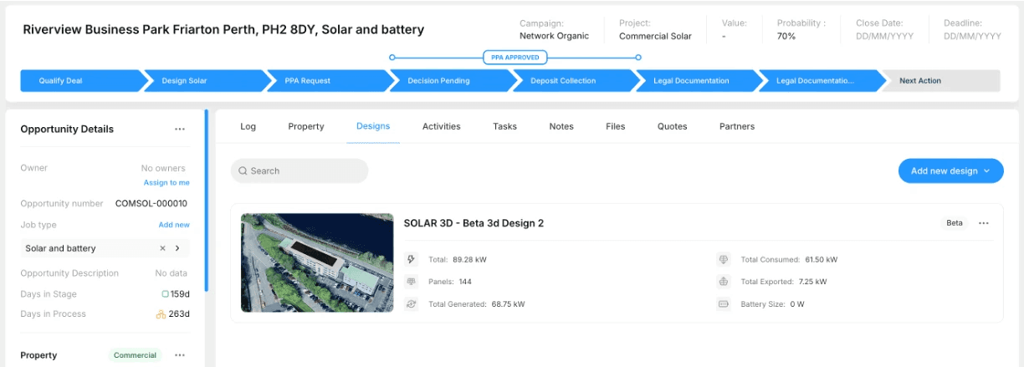Screen dimensions: 1024x367
Task: Click the Total Exported icon
Action: tap(724, 282)
